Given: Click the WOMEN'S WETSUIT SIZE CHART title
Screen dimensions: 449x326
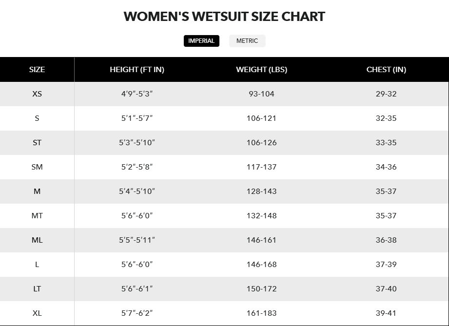Looking at the screenshot, I should tap(224, 16).
